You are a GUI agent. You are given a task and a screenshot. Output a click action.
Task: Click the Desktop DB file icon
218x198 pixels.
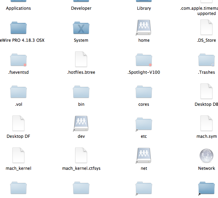pyautogui.click(x=207, y=91)
